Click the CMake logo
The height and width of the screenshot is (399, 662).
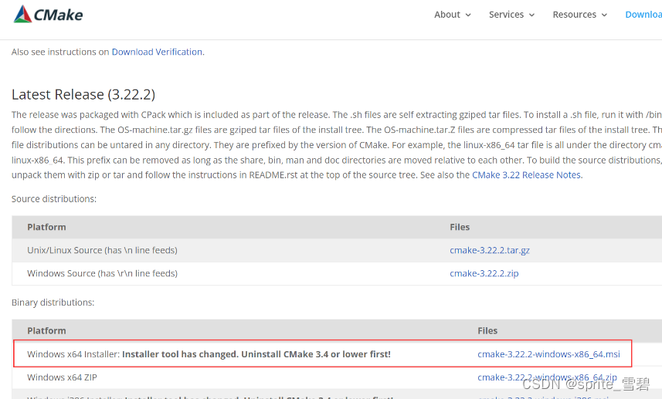pos(48,15)
